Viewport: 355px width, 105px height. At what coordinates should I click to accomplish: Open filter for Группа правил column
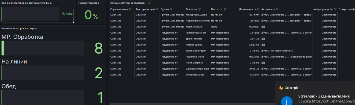(x=130, y=9)
